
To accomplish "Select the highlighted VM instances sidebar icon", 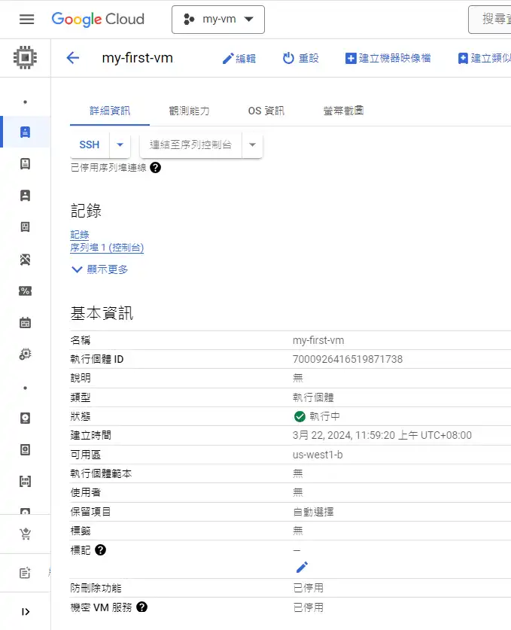I will (26, 132).
